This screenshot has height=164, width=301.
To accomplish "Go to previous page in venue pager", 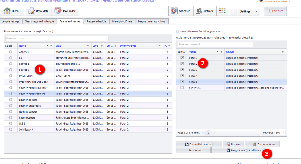I will click(x=204, y=132).
